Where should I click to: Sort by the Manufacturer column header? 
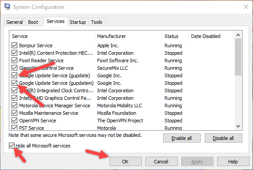(128, 36)
